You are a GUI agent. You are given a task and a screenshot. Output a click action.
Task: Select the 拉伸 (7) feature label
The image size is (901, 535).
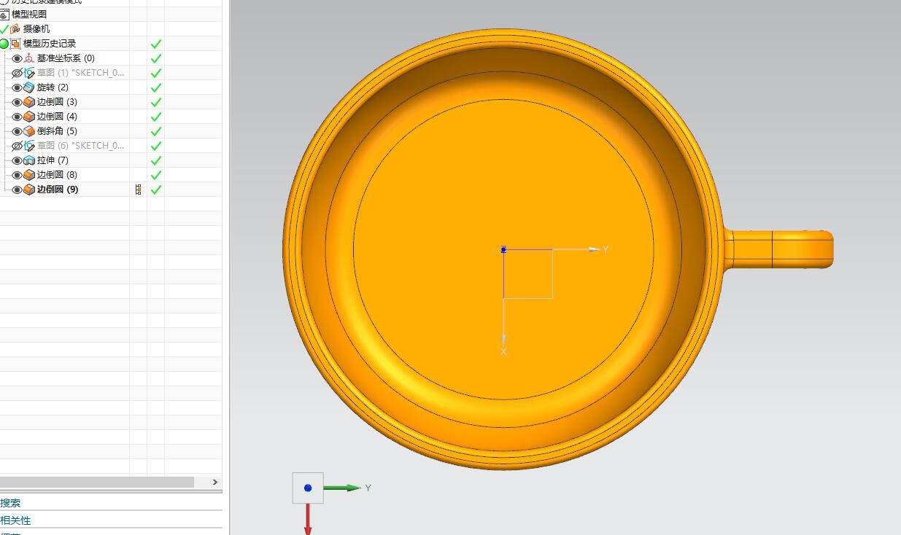[x=53, y=160]
